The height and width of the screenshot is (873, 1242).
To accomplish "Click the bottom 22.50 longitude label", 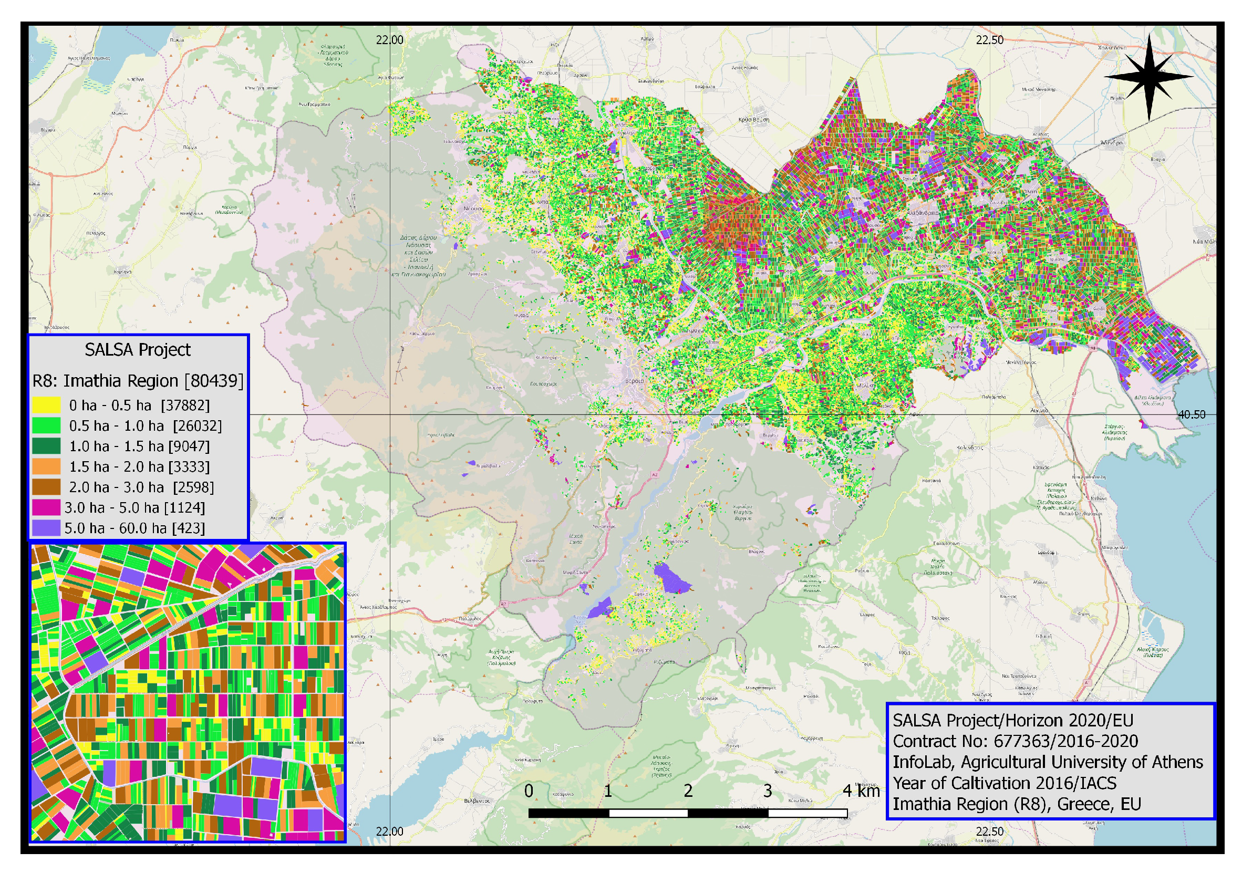I will coord(990,832).
